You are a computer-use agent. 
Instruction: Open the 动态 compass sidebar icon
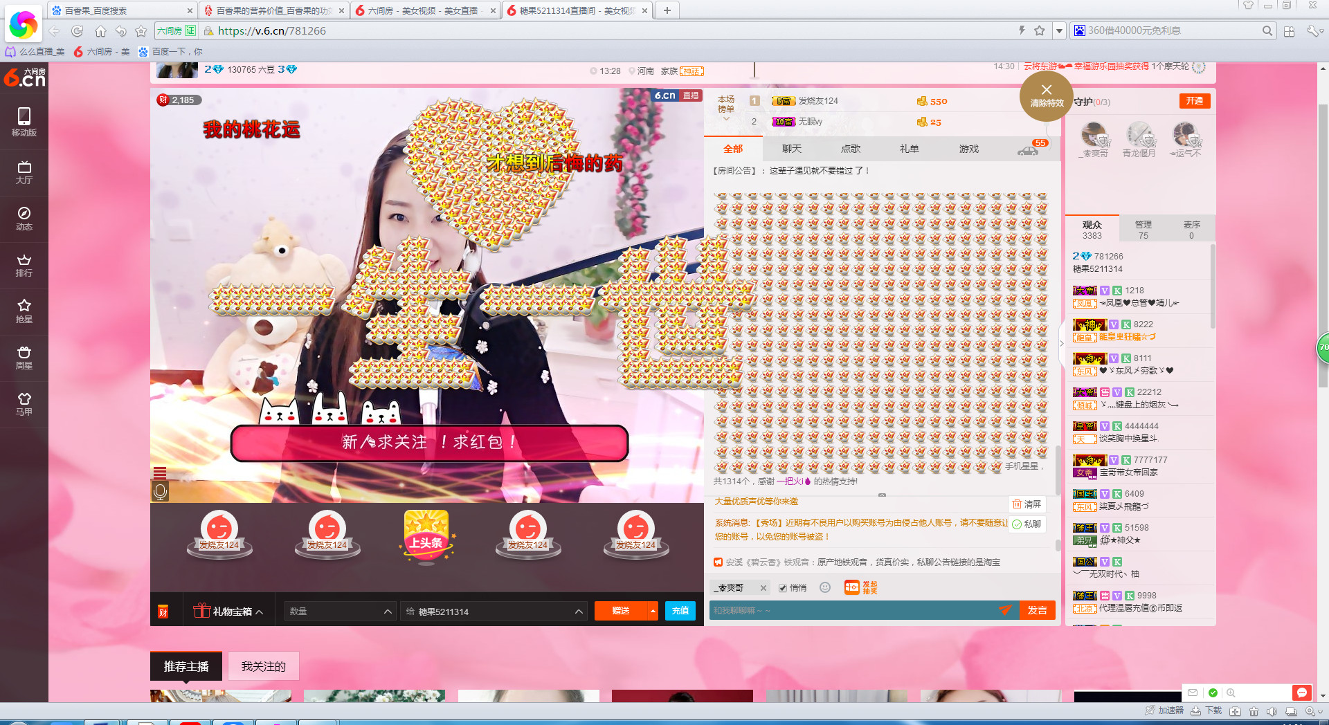(24, 219)
